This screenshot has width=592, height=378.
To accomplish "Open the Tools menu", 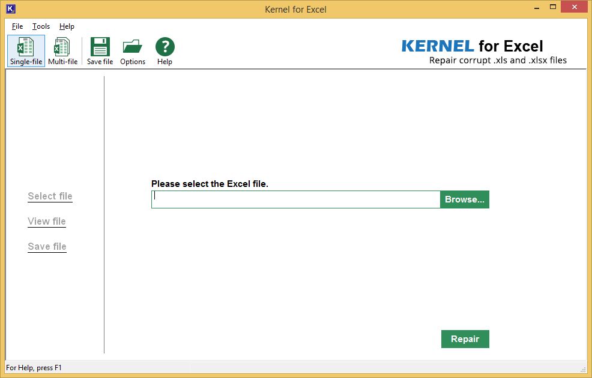I will click(x=41, y=26).
